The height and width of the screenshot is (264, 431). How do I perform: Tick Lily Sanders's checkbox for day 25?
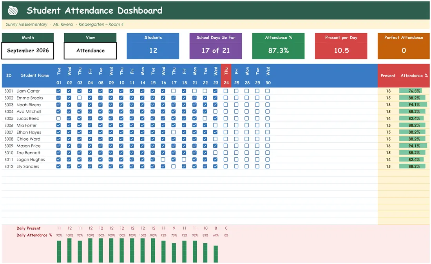[236, 166]
